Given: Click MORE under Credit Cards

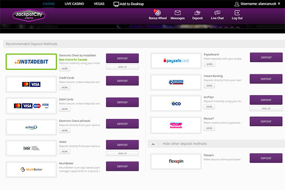Looking at the screenshot, I should [65, 87].
